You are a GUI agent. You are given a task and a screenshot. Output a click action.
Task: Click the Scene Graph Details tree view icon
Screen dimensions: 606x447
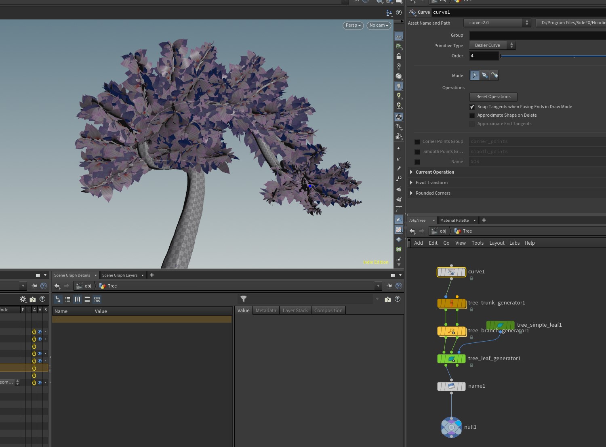point(58,299)
